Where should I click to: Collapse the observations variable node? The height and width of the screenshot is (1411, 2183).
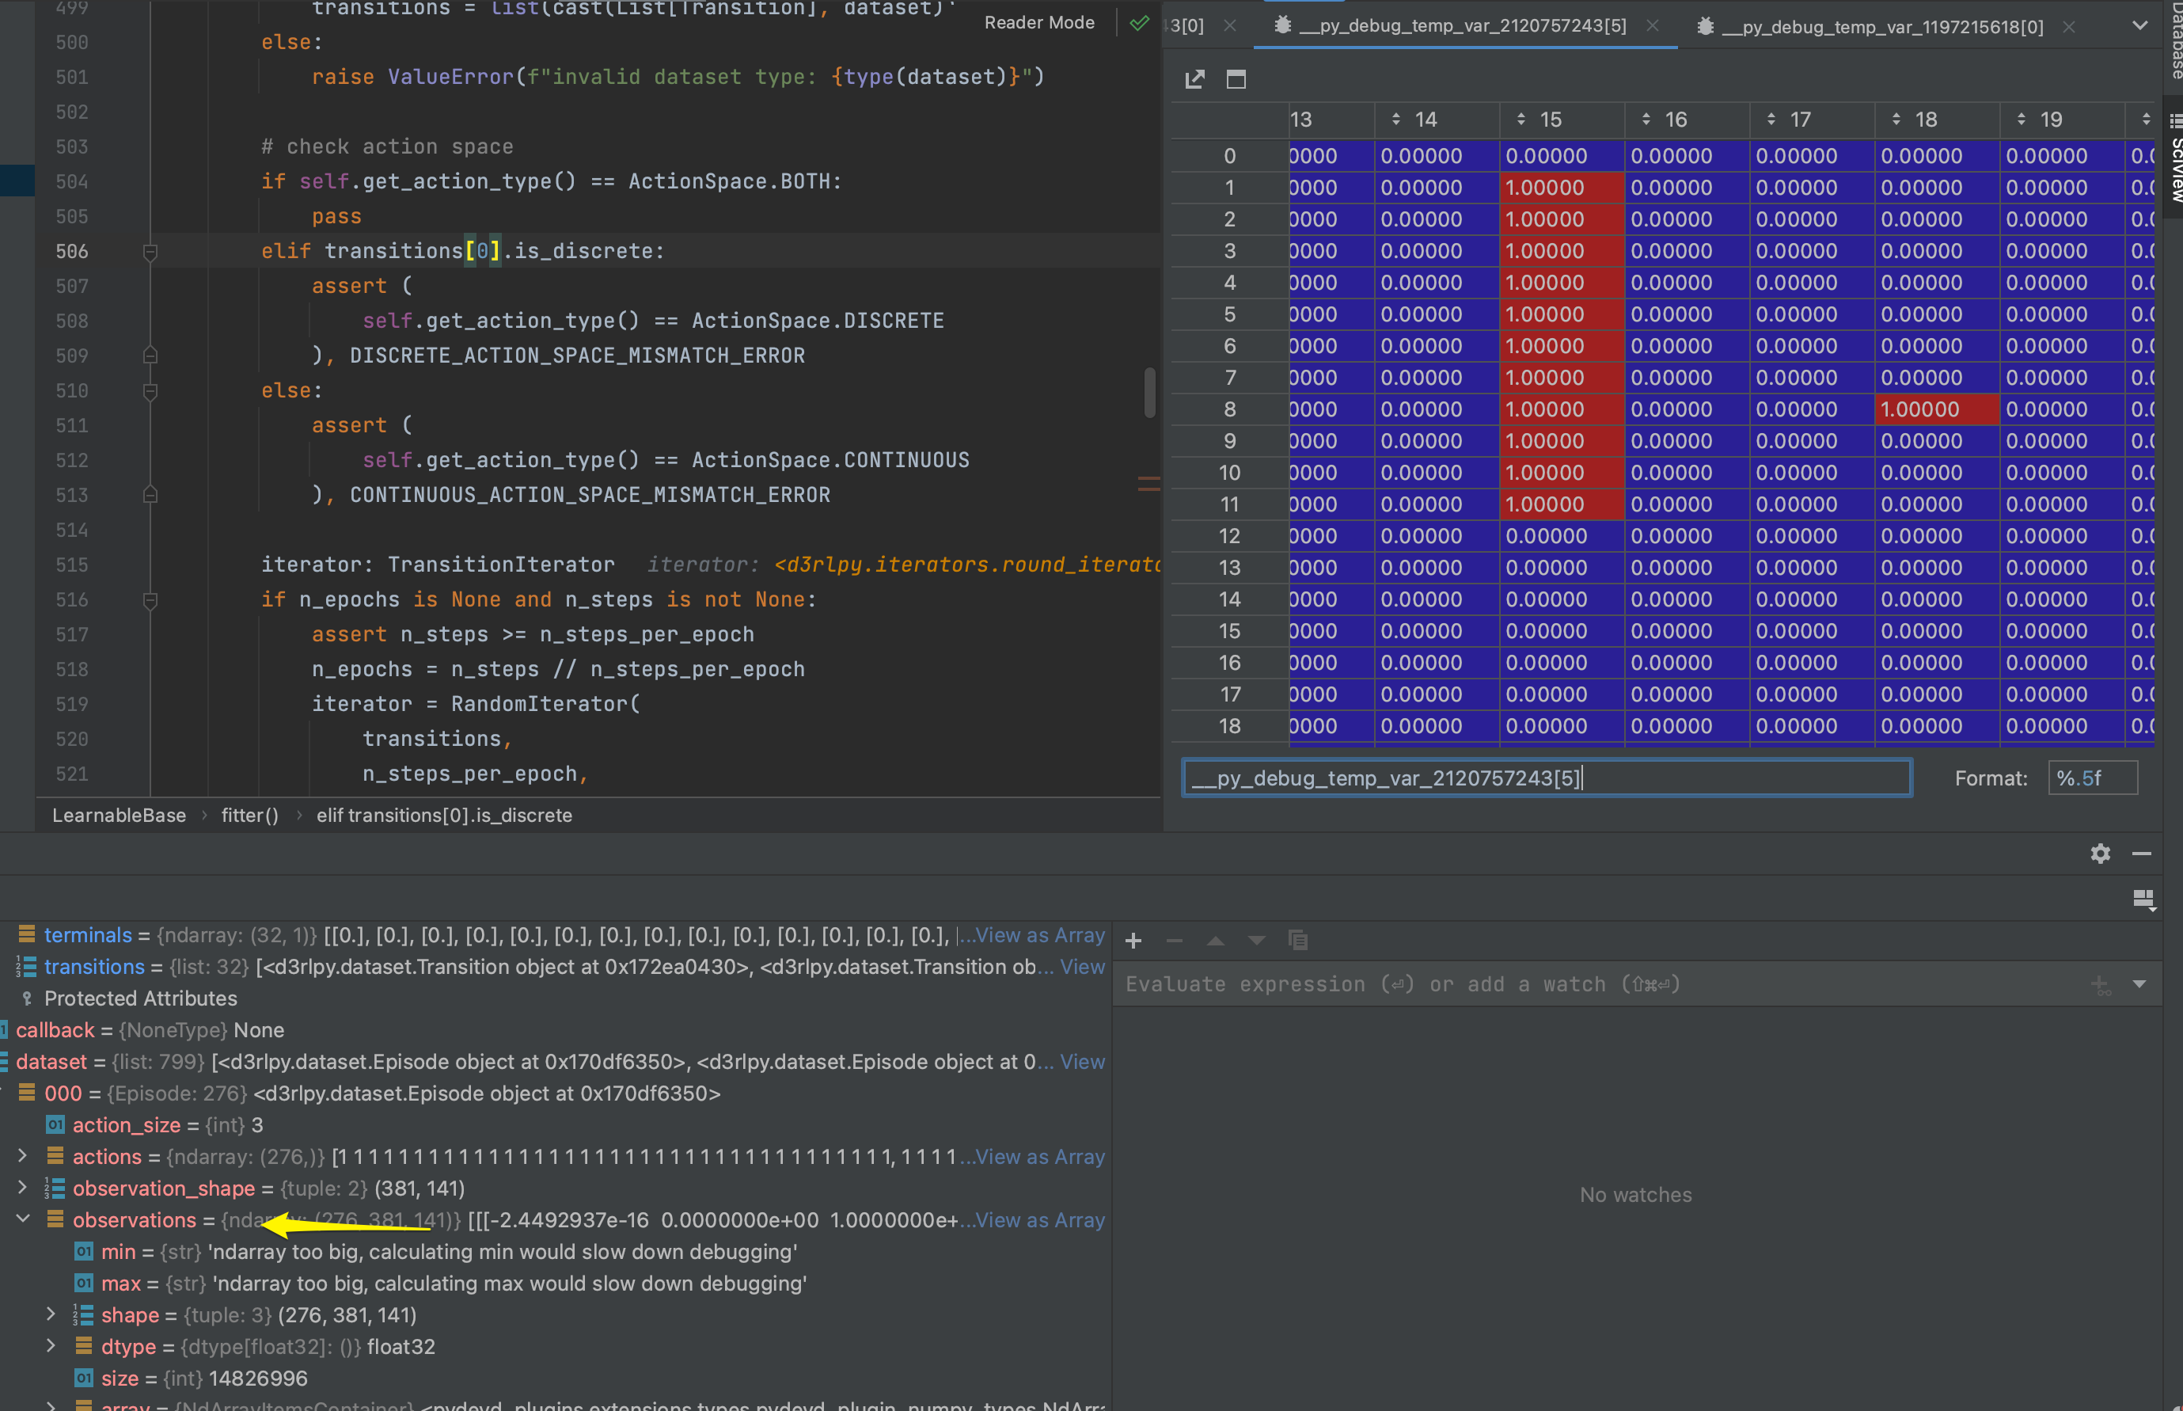coord(24,1219)
